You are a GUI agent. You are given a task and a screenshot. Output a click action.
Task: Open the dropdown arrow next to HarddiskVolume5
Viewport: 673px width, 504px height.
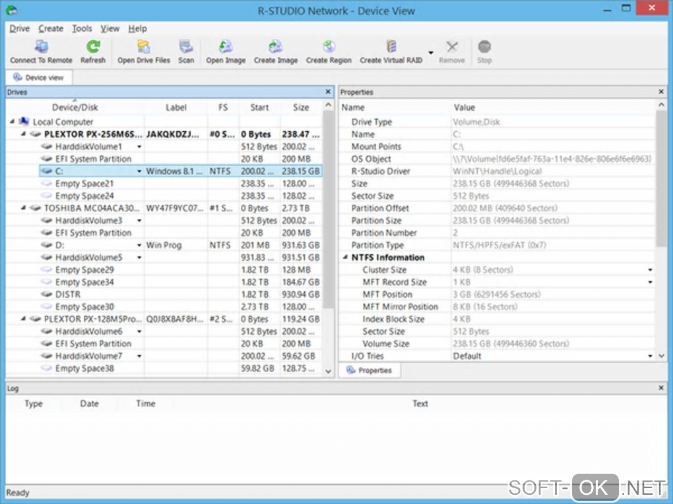tap(139, 258)
